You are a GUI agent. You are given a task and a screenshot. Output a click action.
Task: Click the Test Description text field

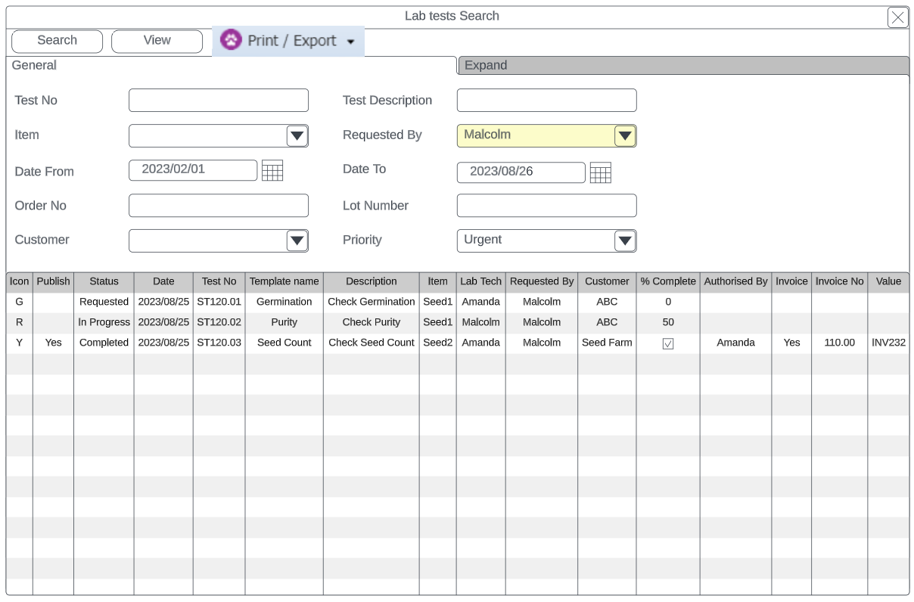[x=546, y=101]
